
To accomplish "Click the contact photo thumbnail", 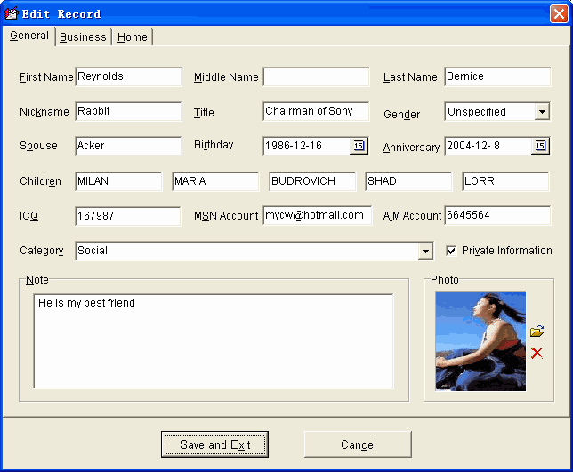I will [x=480, y=341].
